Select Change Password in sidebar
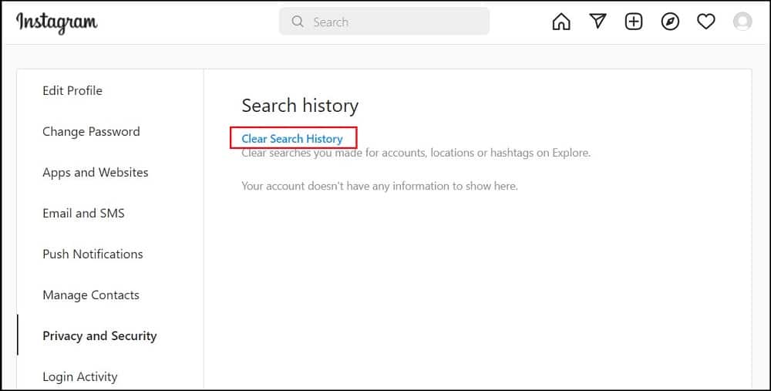The image size is (771, 391). coord(91,131)
